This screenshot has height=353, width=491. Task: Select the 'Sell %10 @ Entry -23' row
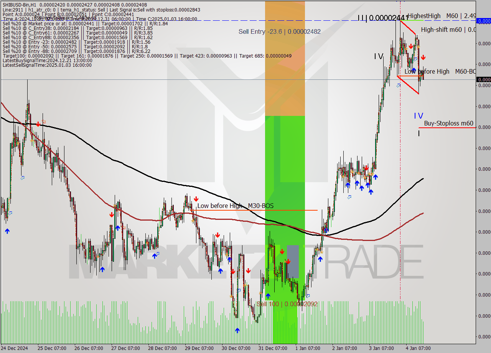[76, 42]
